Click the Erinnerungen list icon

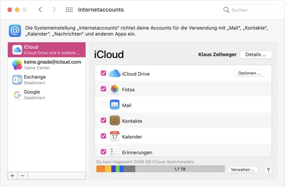[x=114, y=152]
